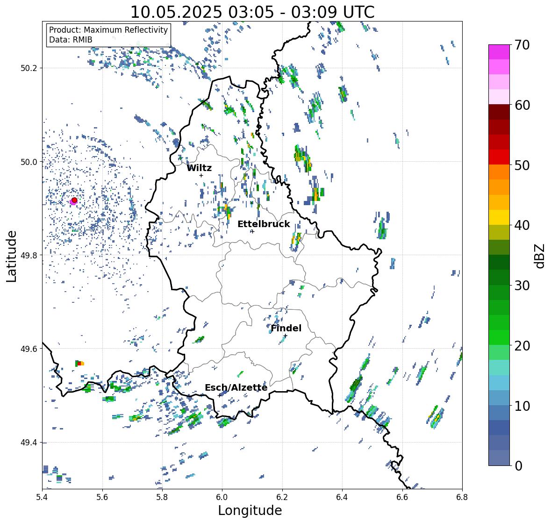
Task: Click the magenta 70 dBZ colorbar segment
Action: pyautogui.click(x=499, y=52)
